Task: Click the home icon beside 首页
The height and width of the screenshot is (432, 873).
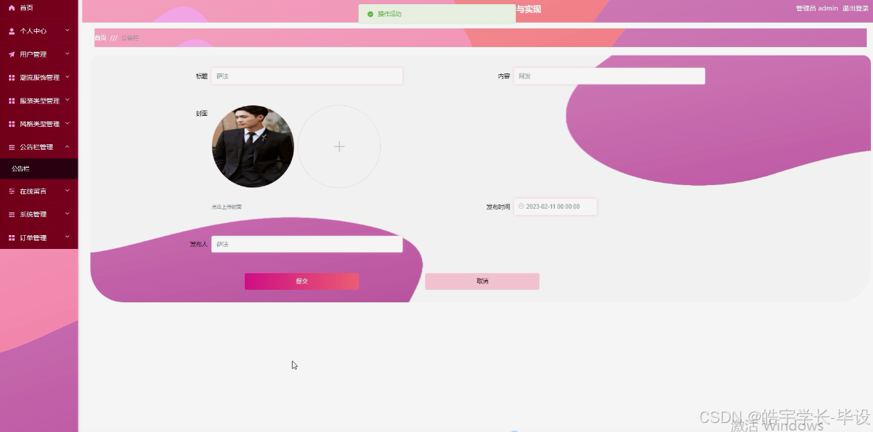Action: (10, 8)
